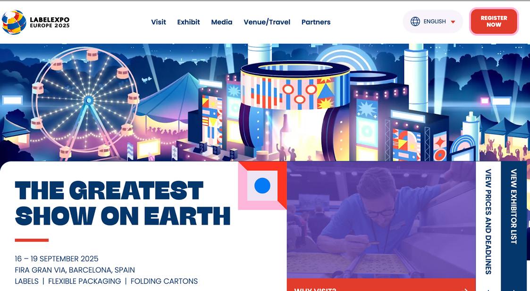Click the red underline accent bar

point(32,240)
